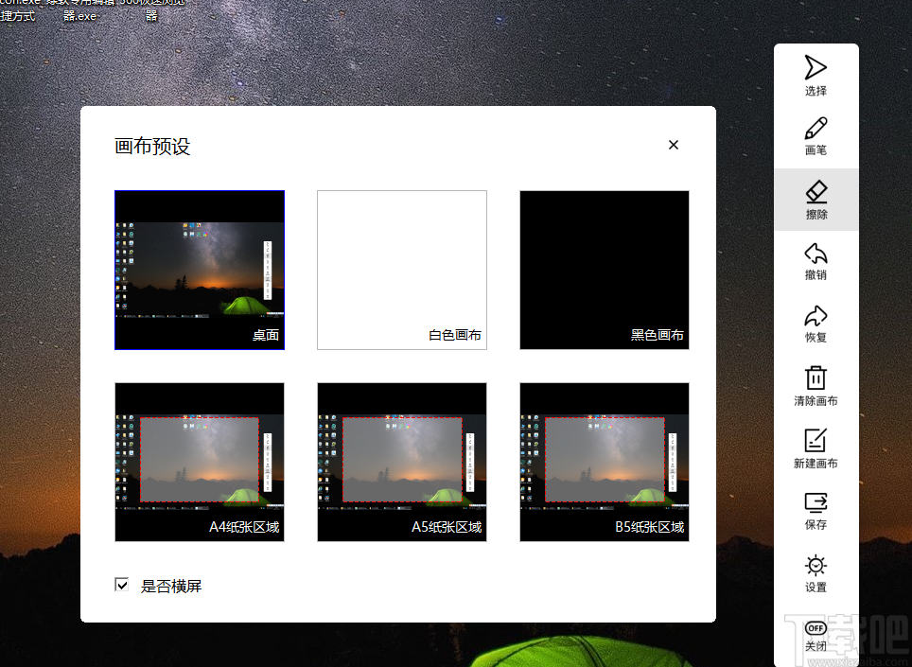Image resolution: width=912 pixels, height=667 pixels.
Task: Select the 桌面 desktop preset
Action: (199, 270)
